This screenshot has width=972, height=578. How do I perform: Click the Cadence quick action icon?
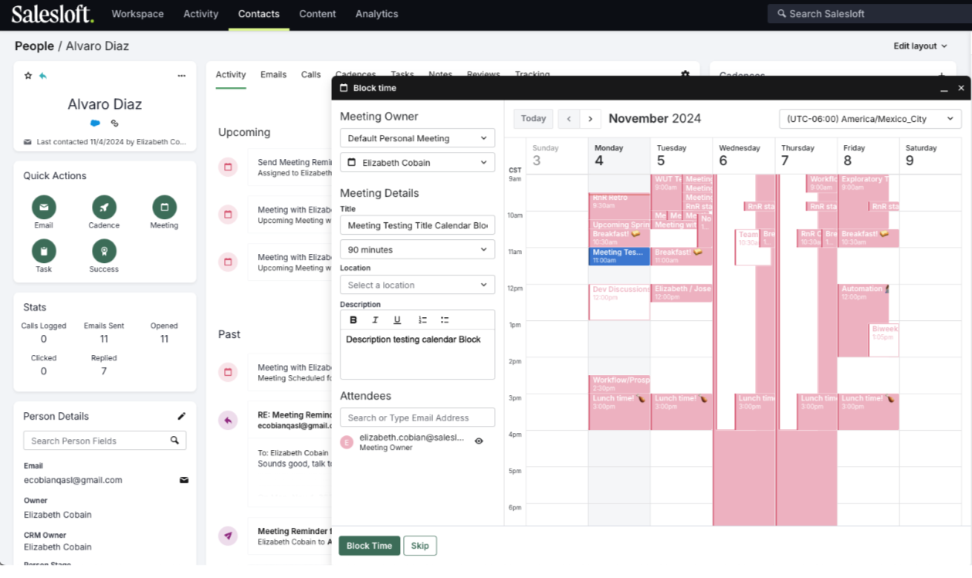pyautogui.click(x=103, y=207)
